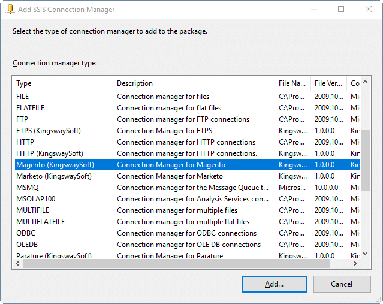Click the horizontal scrollbar thumb
The image size is (383, 304).
click(x=176, y=264)
